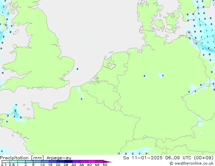Image resolution: width=215 pixels, height=166 pixels.
Task: Pick the dark blue swatch between 20 and 25
Action: 61,162
